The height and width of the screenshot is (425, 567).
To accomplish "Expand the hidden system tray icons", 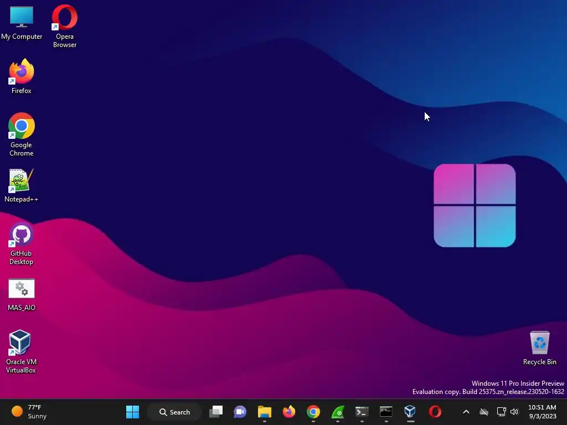I will 466,412.
